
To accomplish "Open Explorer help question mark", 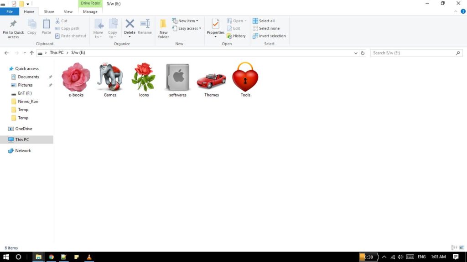I will point(463,11).
